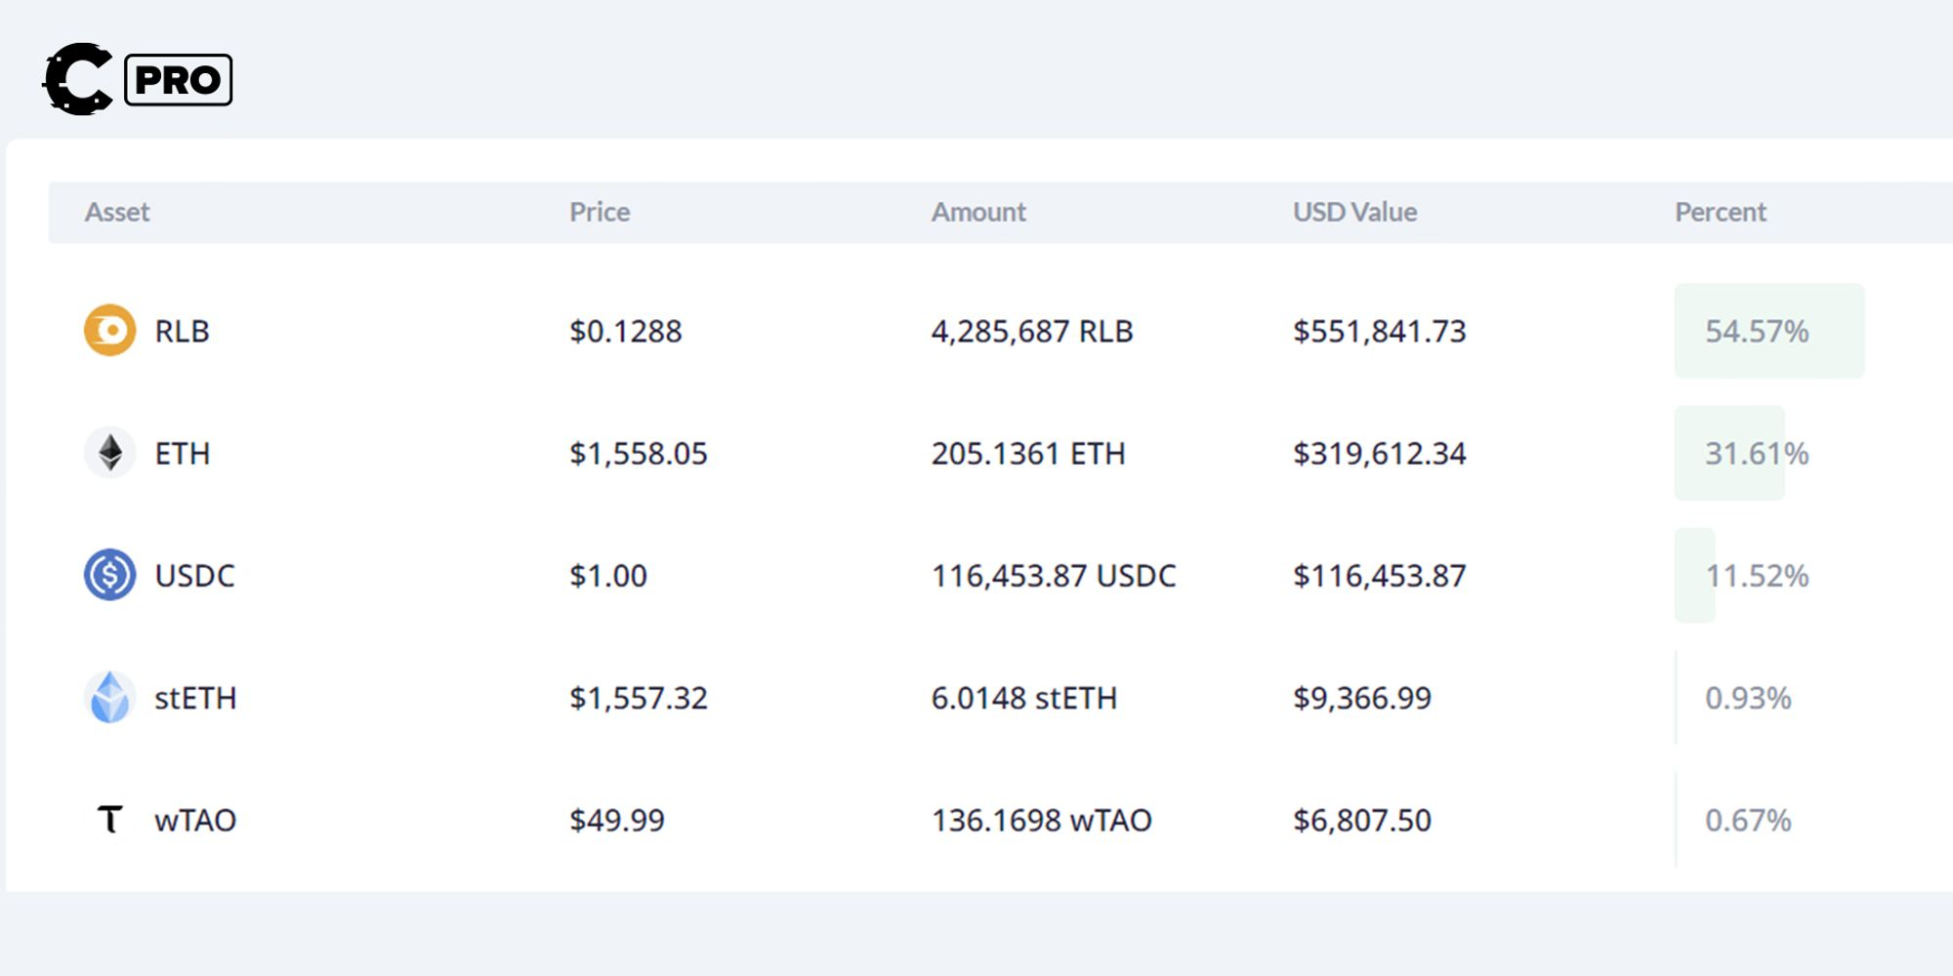1953x976 pixels.
Task: Click the stETH droplet icon
Action: [x=109, y=698]
